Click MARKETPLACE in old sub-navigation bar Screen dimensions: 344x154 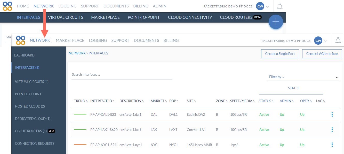105,17
